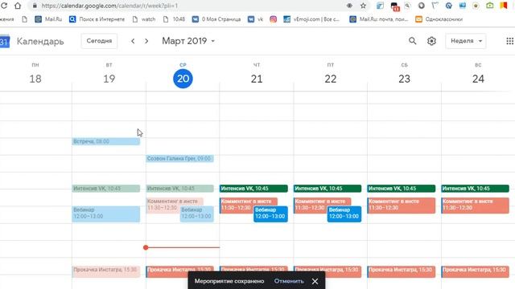This screenshot has width=515, height=289.
Task: Open the Неделя view dropdown
Action: [x=466, y=41]
